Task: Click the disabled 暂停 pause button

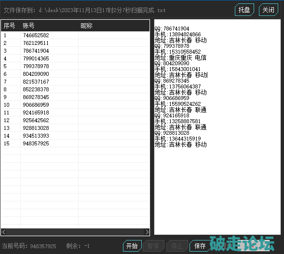Action: point(153,246)
